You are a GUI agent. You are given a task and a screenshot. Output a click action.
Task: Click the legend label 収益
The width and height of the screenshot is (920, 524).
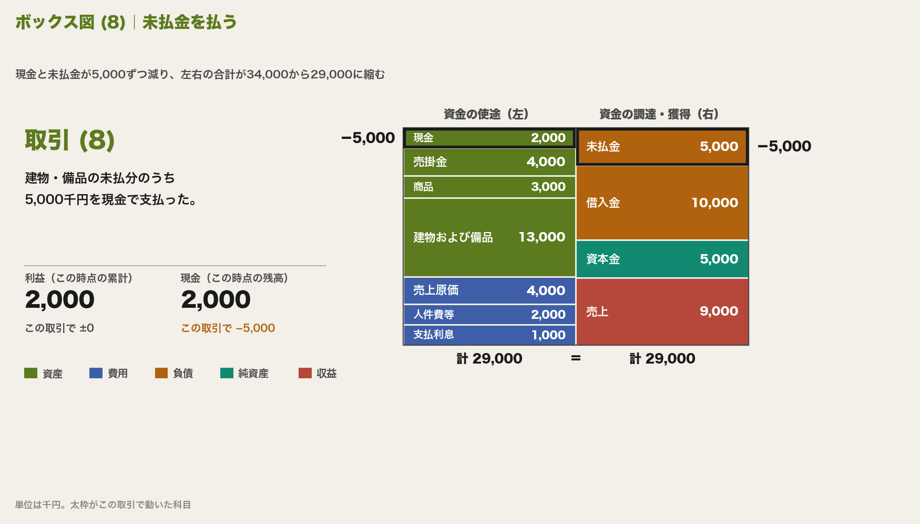coord(326,373)
